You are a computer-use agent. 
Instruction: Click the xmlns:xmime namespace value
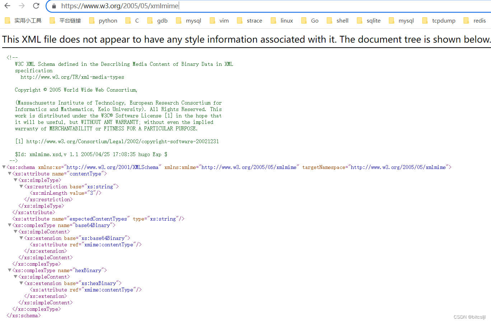[249, 167]
